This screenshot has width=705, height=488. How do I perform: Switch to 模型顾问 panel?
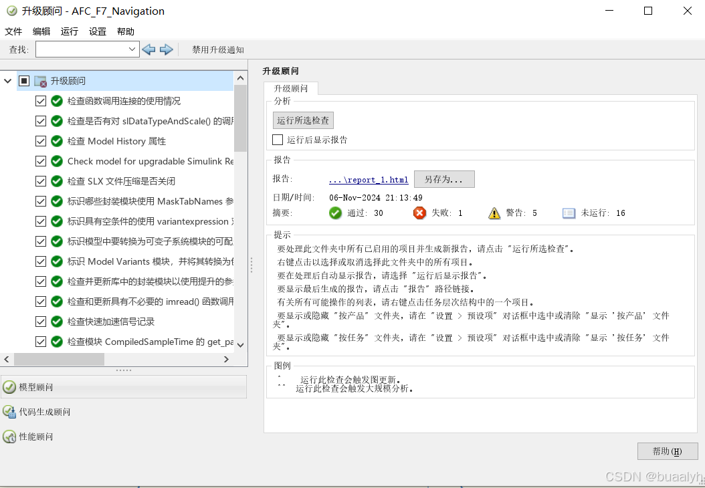coord(124,387)
